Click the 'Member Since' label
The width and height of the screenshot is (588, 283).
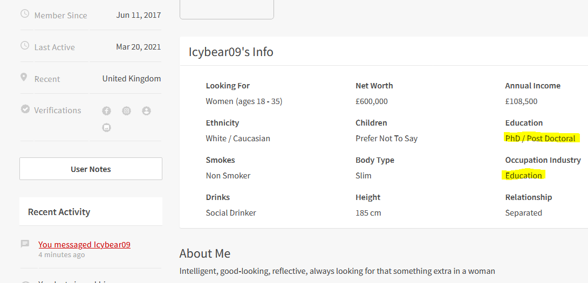61,16
